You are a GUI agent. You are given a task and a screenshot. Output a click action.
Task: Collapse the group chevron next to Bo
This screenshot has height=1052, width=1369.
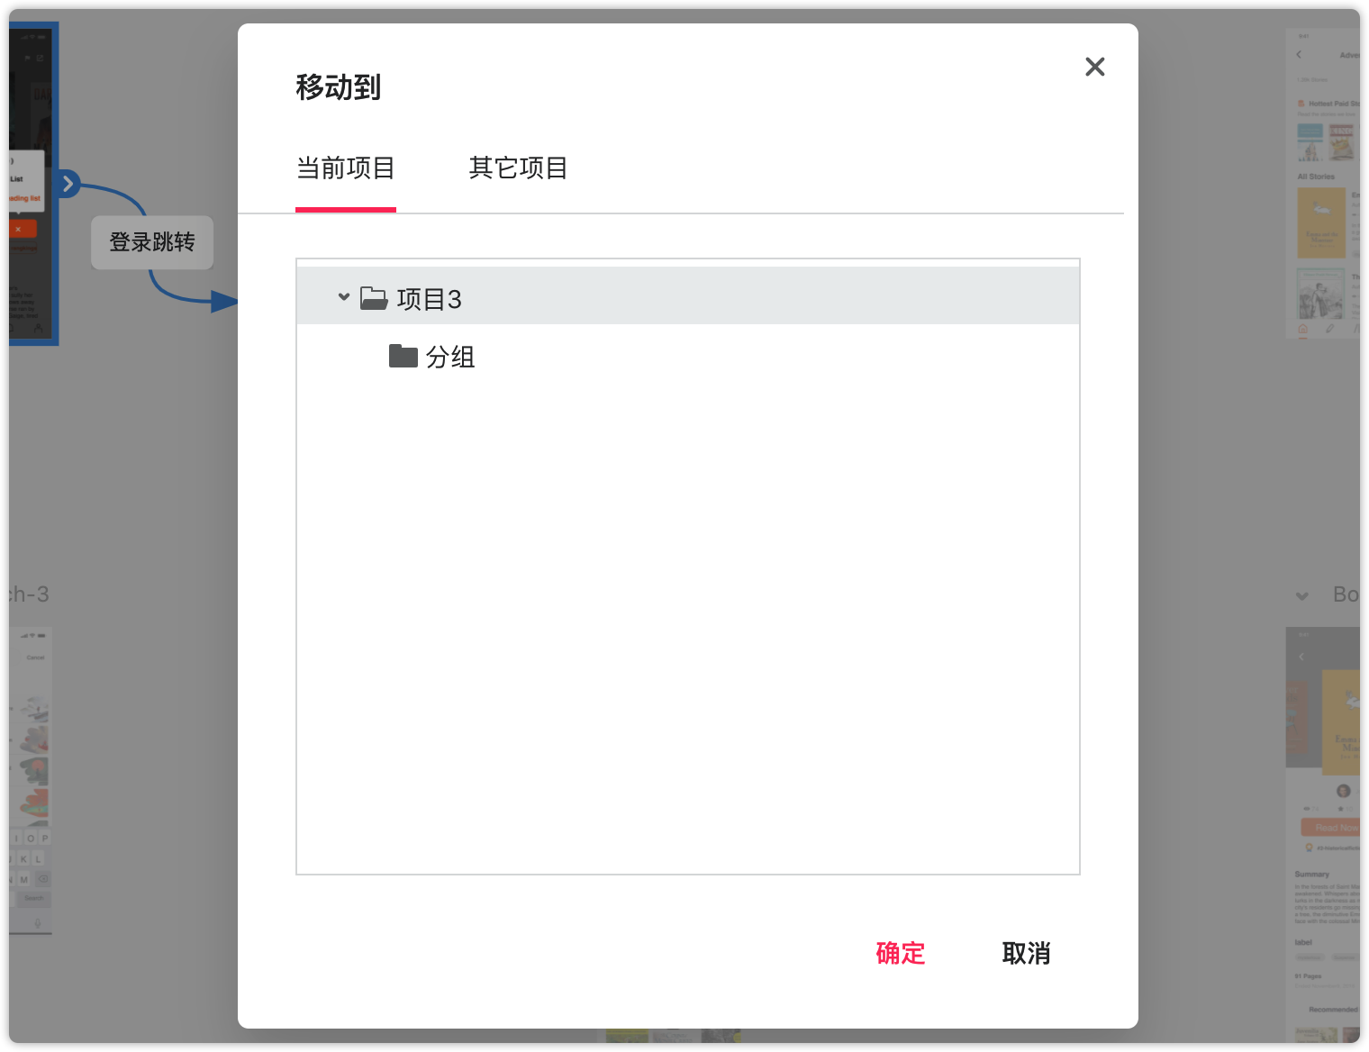point(1301,595)
